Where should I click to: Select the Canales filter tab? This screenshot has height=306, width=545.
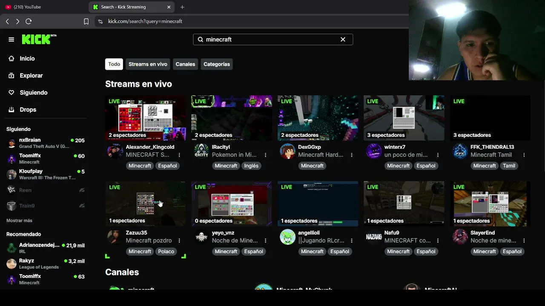(185, 64)
